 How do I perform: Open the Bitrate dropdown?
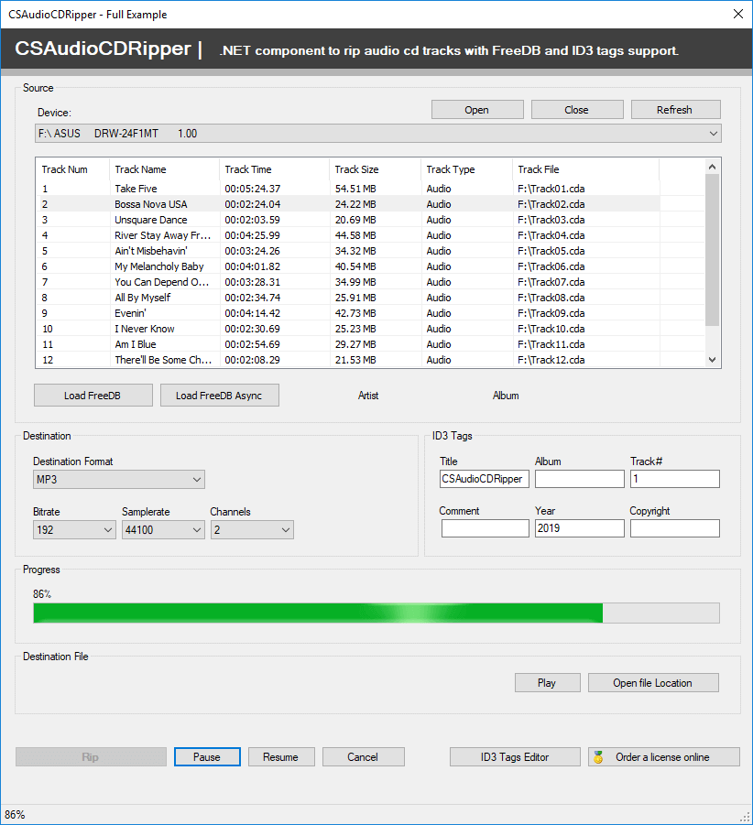[x=108, y=529]
